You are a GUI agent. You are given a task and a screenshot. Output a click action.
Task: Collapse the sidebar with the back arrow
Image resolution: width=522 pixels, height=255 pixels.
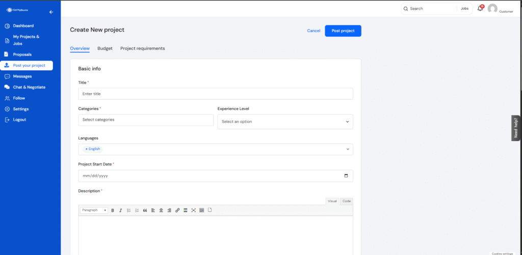click(x=51, y=12)
